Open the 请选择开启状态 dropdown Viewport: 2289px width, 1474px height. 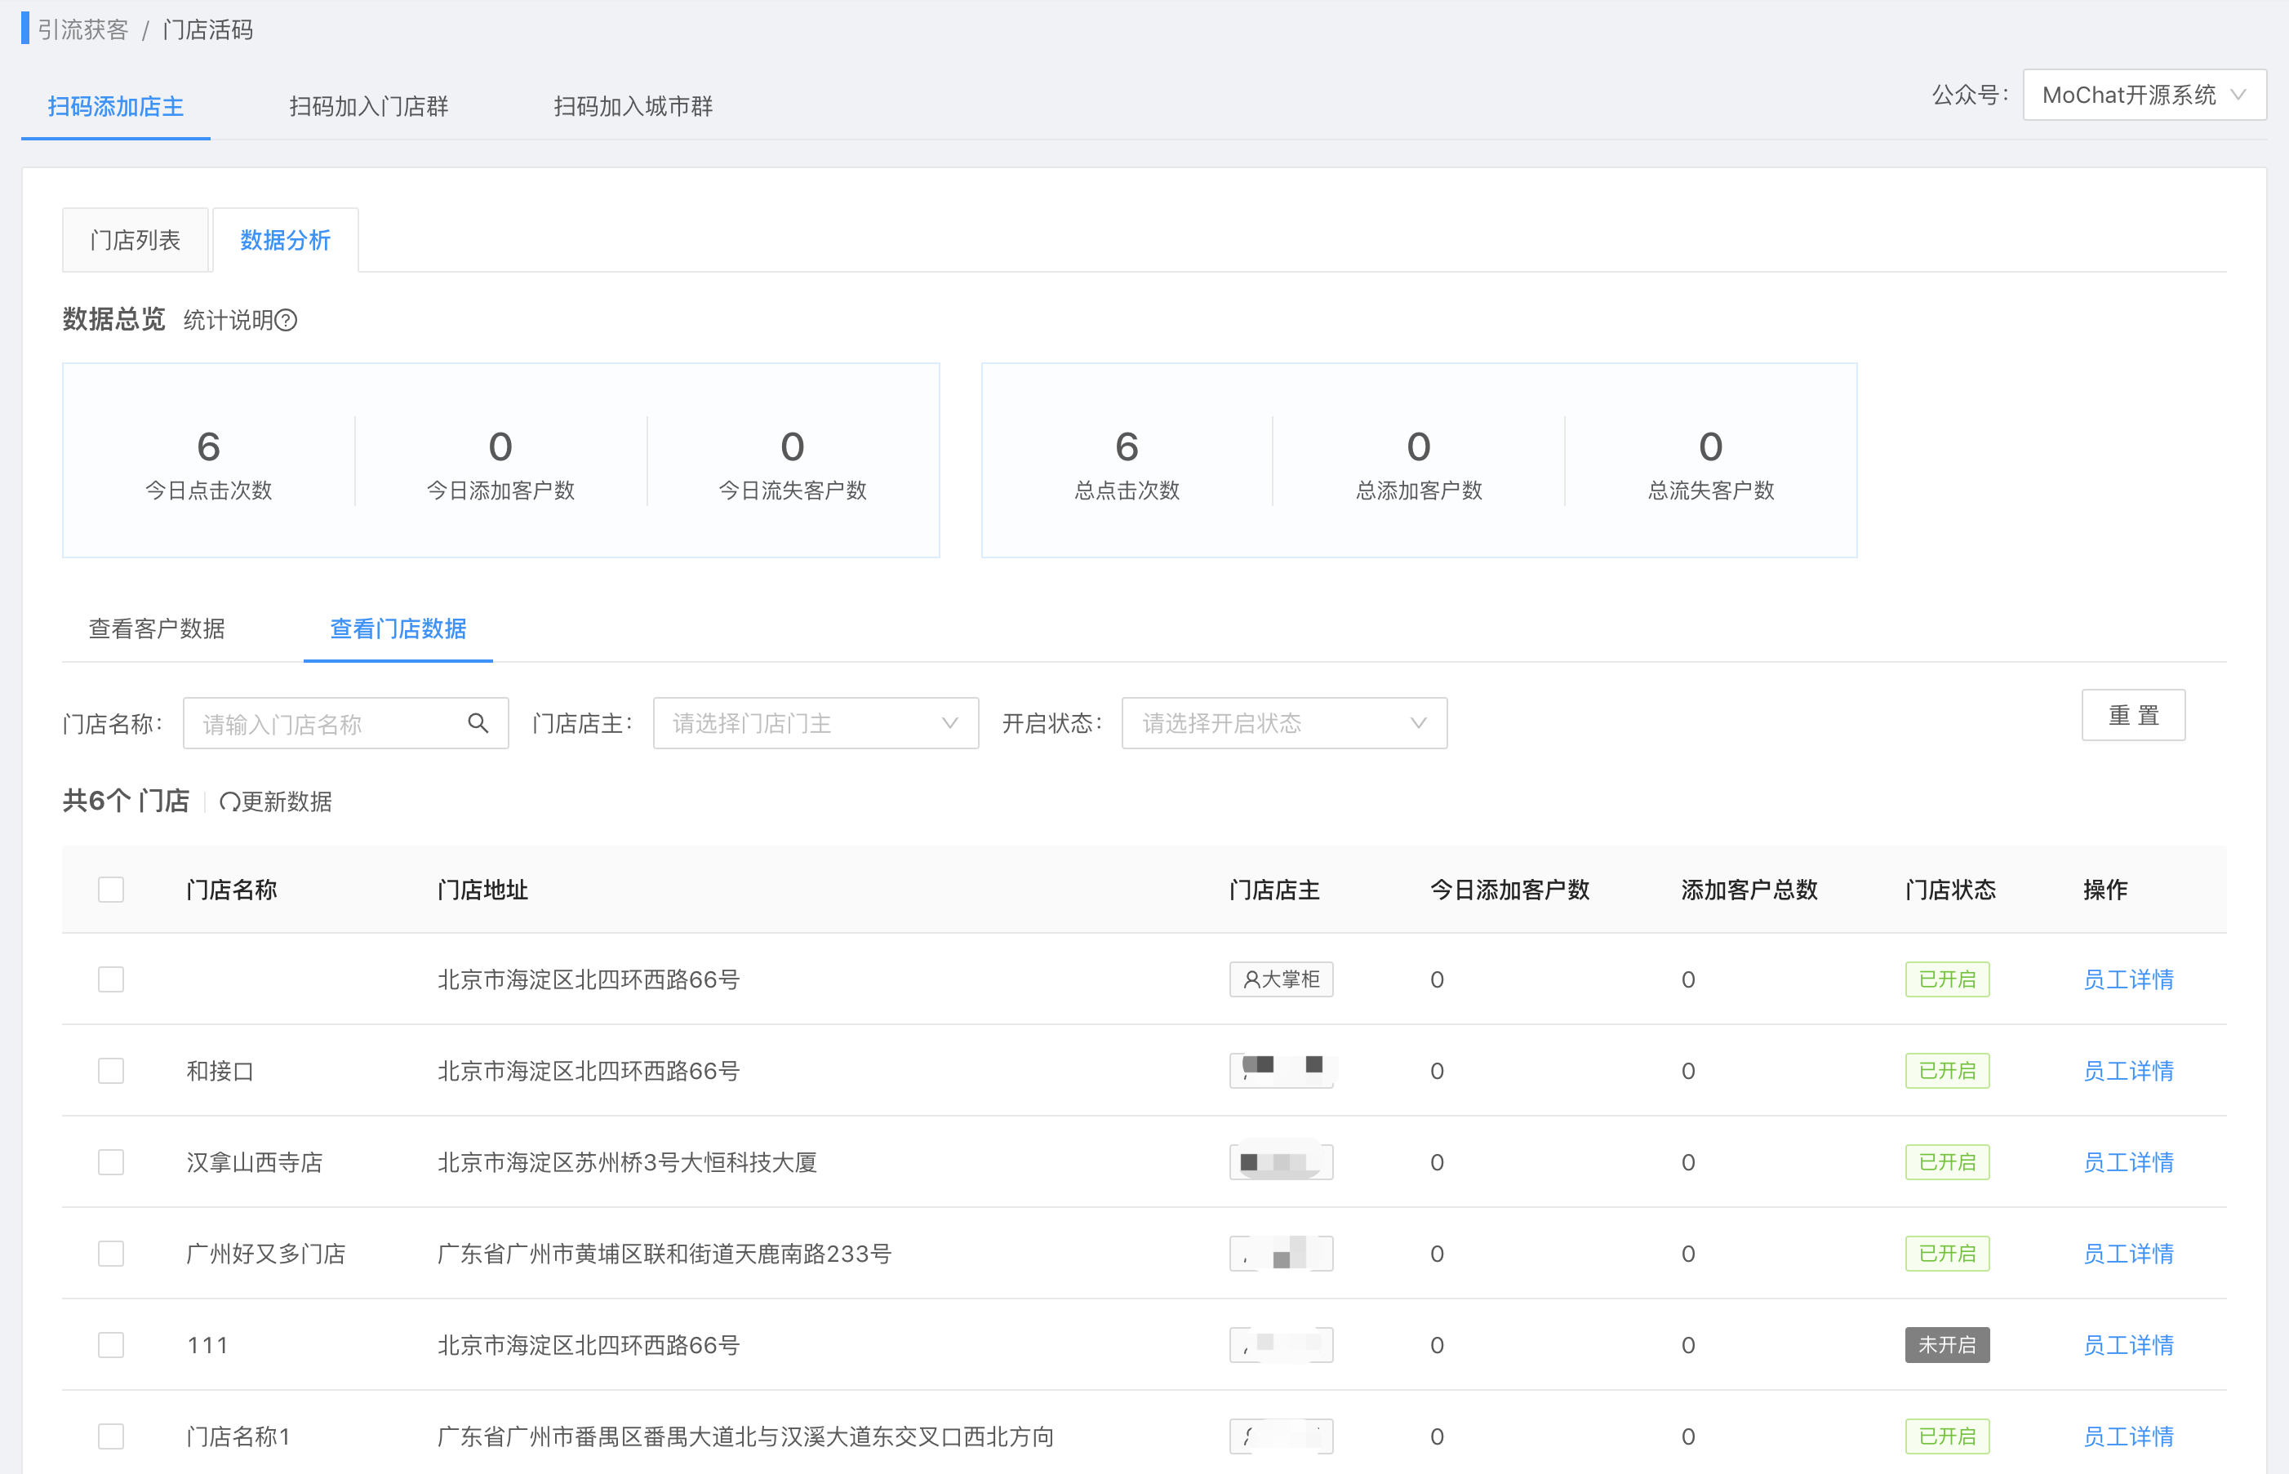tap(1284, 724)
